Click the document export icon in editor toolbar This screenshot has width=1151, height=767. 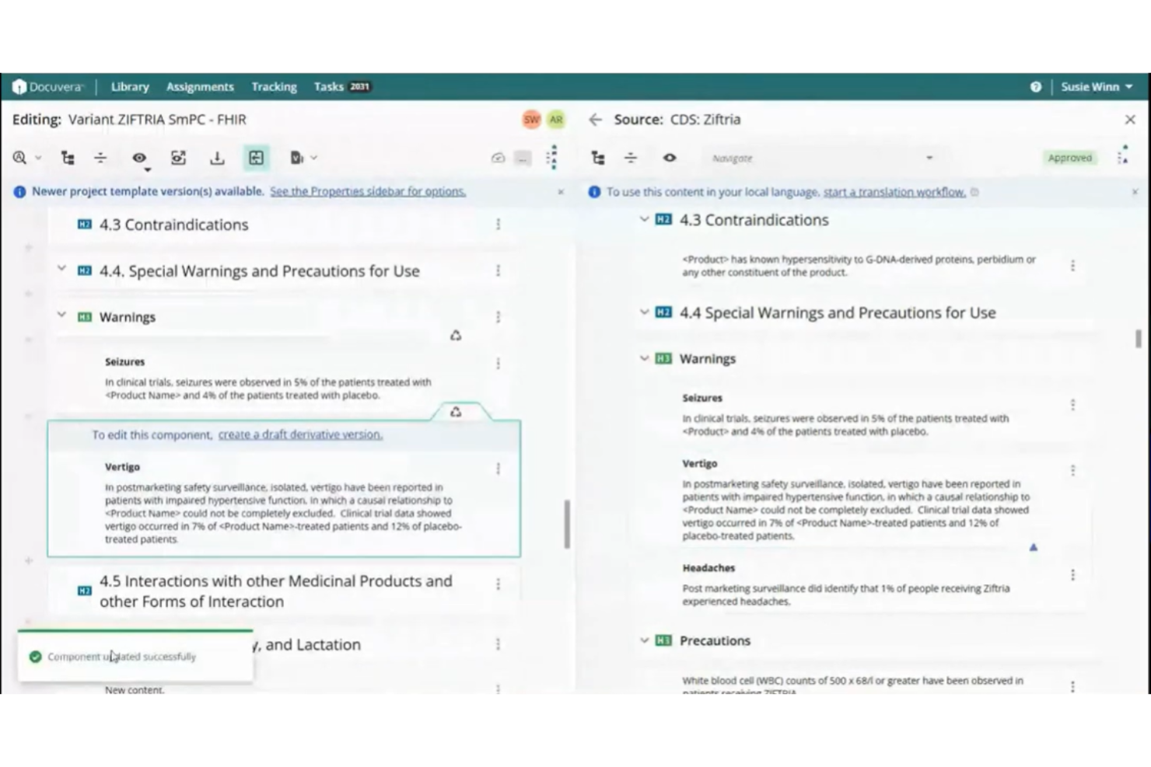pyautogui.click(x=297, y=158)
